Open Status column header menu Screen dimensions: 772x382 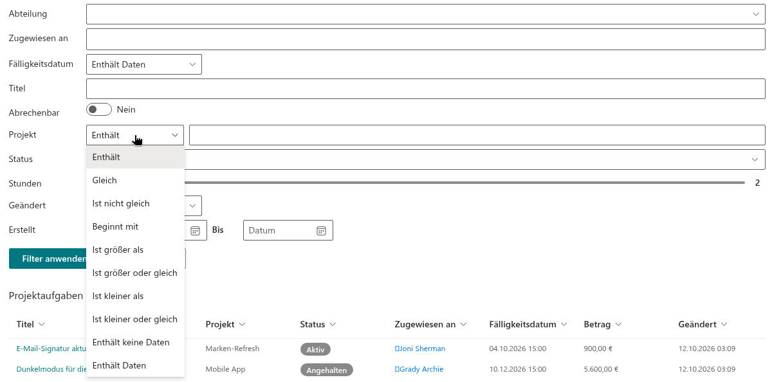(318, 324)
